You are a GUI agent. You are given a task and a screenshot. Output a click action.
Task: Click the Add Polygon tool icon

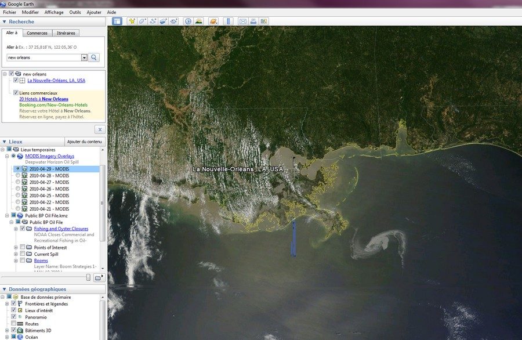143,21
